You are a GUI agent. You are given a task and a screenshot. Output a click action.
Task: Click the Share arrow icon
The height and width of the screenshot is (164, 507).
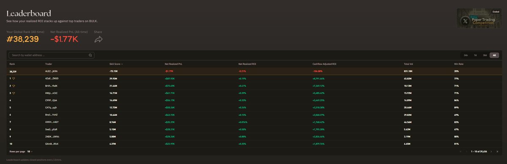point(98,39)
